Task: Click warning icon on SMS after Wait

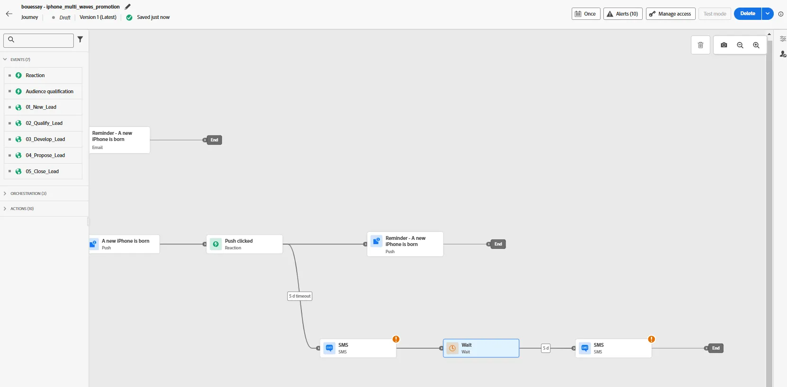Action: tap(652, 339)
